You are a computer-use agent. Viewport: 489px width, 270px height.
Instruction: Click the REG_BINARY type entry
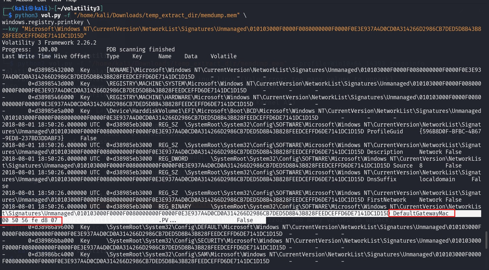[175, 207]
